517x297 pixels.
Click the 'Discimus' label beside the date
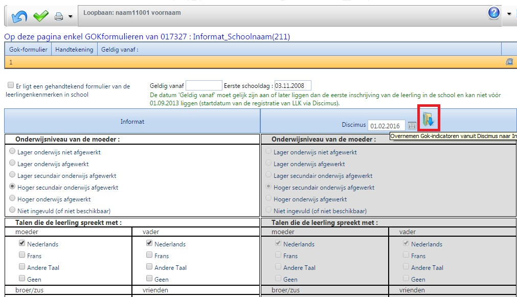tap(354, 125)
